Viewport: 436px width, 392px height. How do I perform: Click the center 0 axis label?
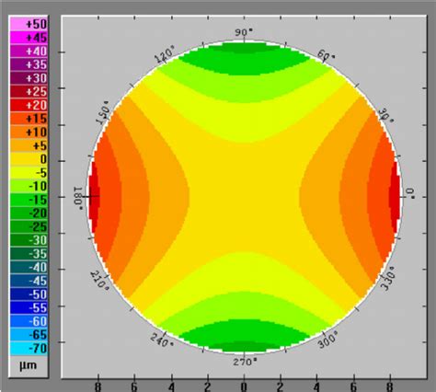pyautogui.click(x=244, y=387)
